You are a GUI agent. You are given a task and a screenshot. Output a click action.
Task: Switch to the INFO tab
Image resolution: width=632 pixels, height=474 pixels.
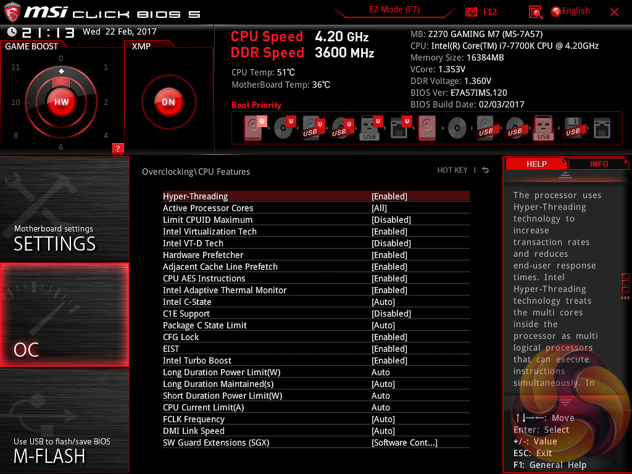[x=599, y=164]
